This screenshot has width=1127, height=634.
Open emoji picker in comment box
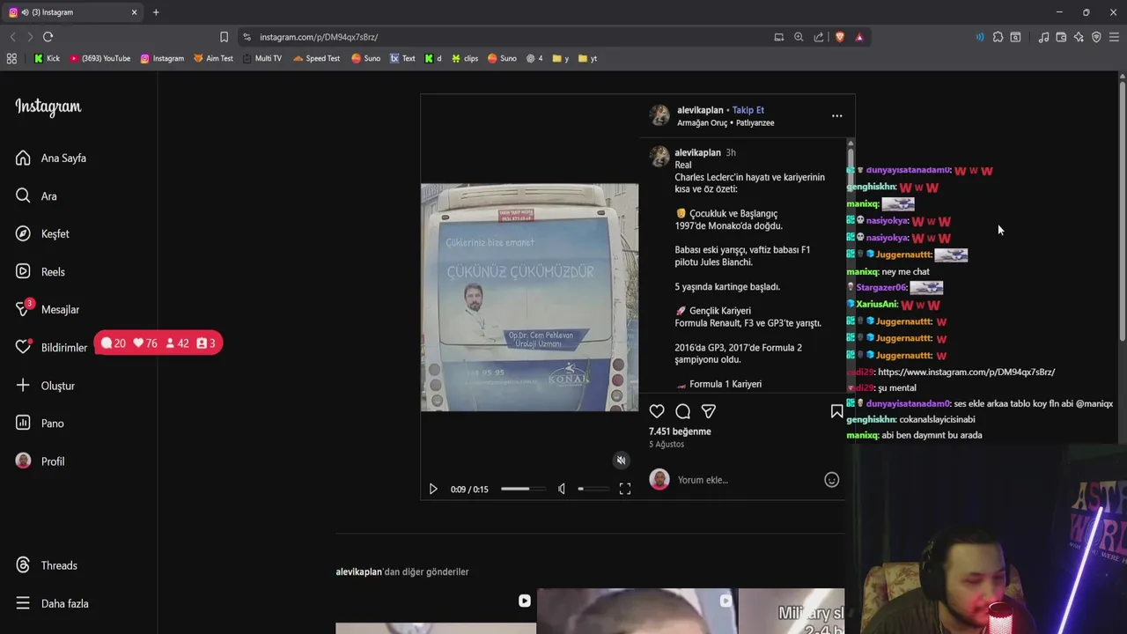(x=831, y=480)
